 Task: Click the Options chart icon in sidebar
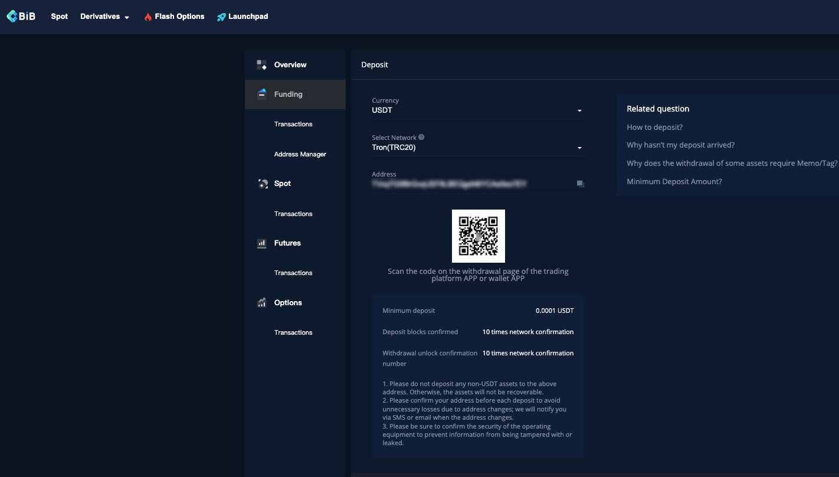point(262,303)
